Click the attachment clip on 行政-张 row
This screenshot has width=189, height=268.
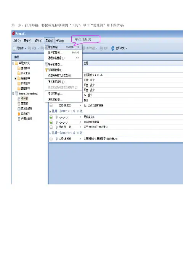(57, 127)
